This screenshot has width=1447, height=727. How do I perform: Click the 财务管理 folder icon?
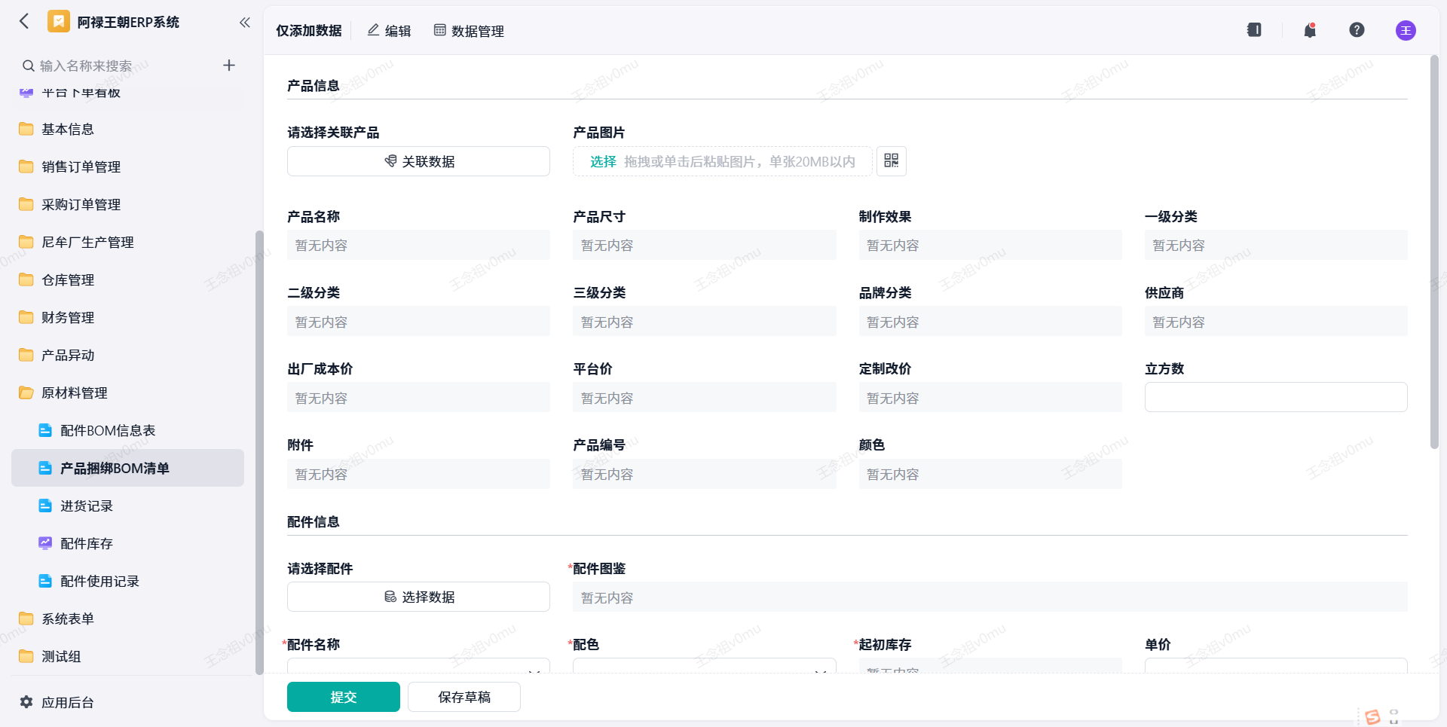[x=26, y=317]
